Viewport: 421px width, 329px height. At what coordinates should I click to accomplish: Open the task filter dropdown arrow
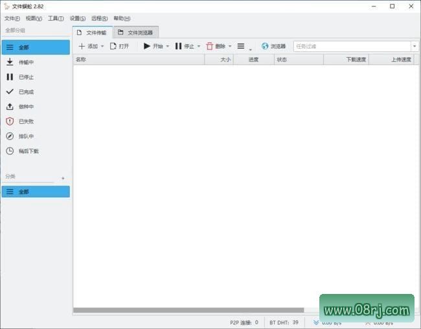click(x=415, y=46)
